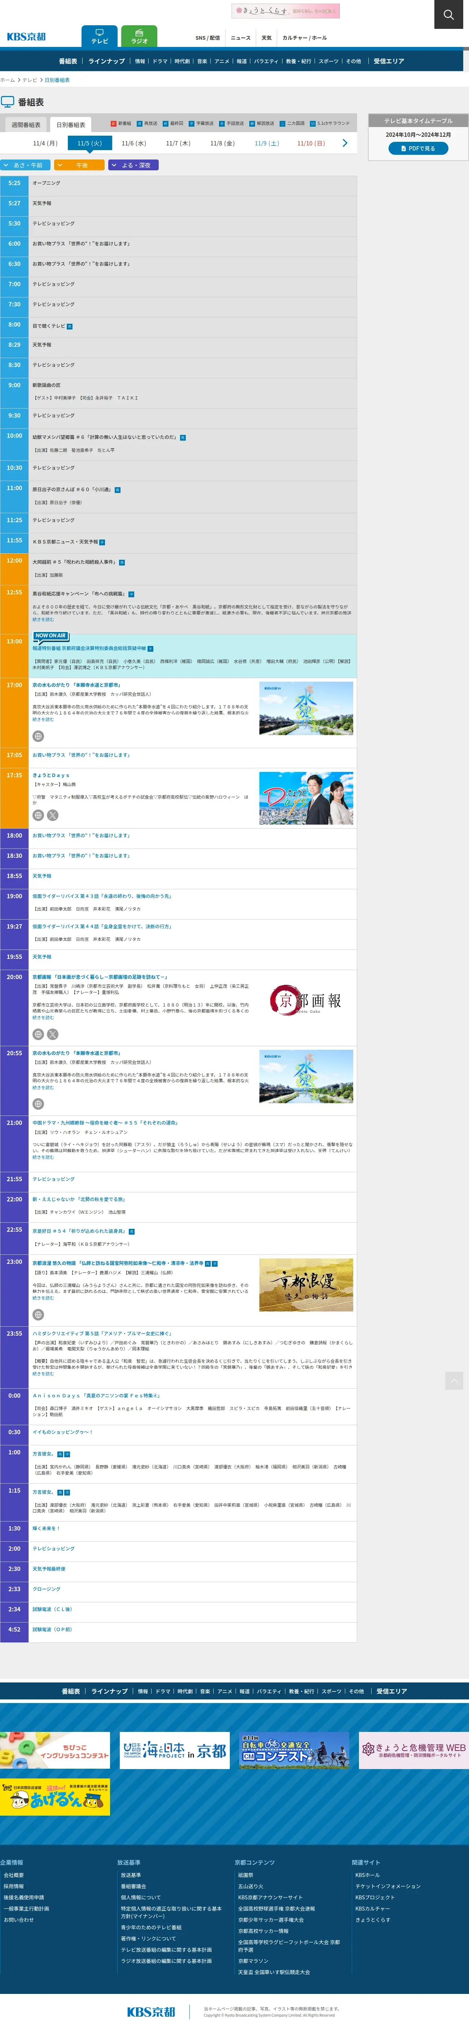Viewport: 469px width, 2030px height.
Task: Expand 続きを読む for 17:00 京の水ものがたり
Action: [43, 720]
